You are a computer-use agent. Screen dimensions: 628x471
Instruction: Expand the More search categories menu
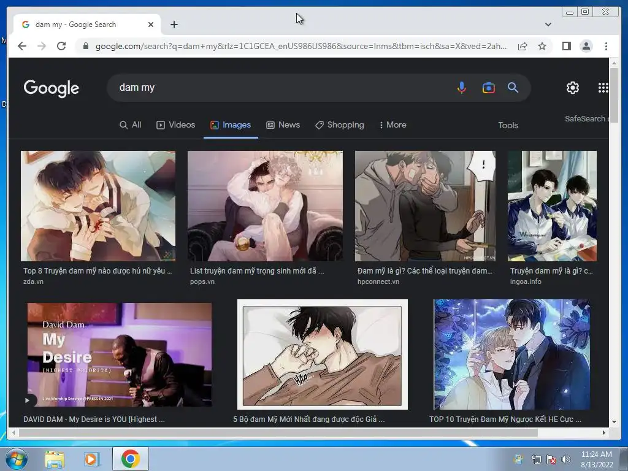point(392,125)
